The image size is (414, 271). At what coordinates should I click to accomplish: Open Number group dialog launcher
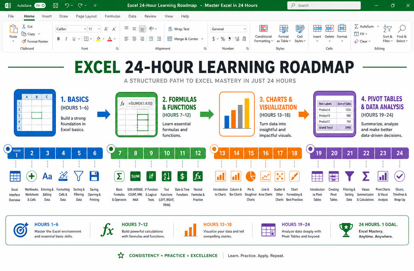click(x=247, y=48)
